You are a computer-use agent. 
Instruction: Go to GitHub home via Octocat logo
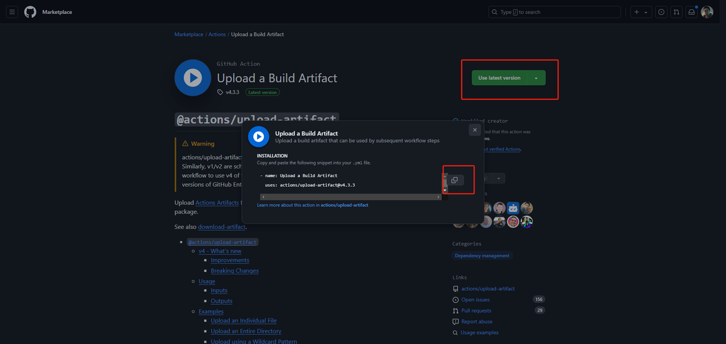click(x=30, y=12)
